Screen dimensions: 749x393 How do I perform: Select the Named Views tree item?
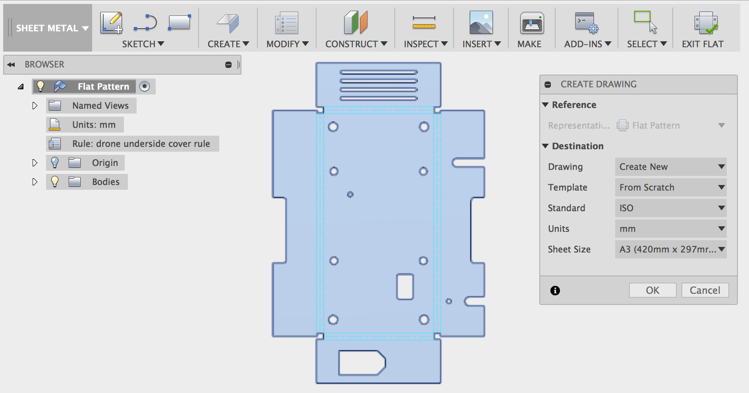point(100,106)
